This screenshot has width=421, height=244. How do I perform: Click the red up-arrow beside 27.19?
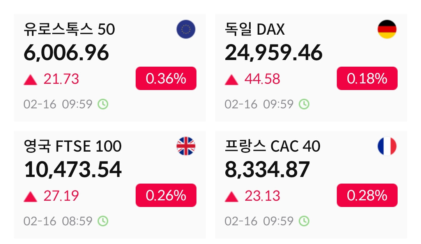pyautogui.click(x=30, y=197)
